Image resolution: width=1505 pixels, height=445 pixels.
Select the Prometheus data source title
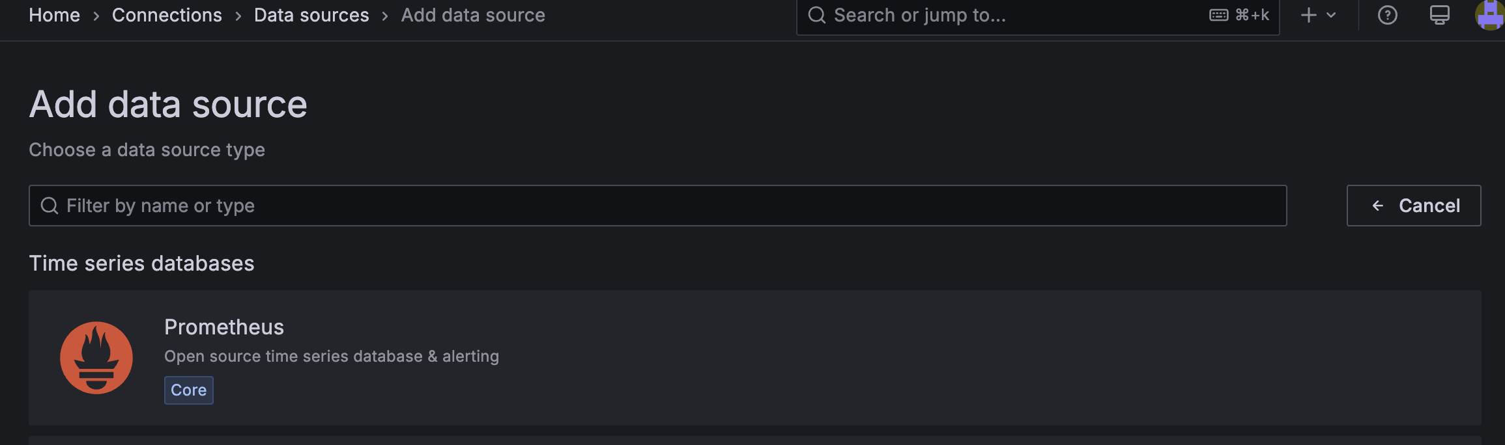click(x=224, y=327)
